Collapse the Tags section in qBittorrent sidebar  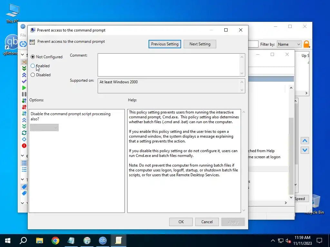(x=23, y=179)
